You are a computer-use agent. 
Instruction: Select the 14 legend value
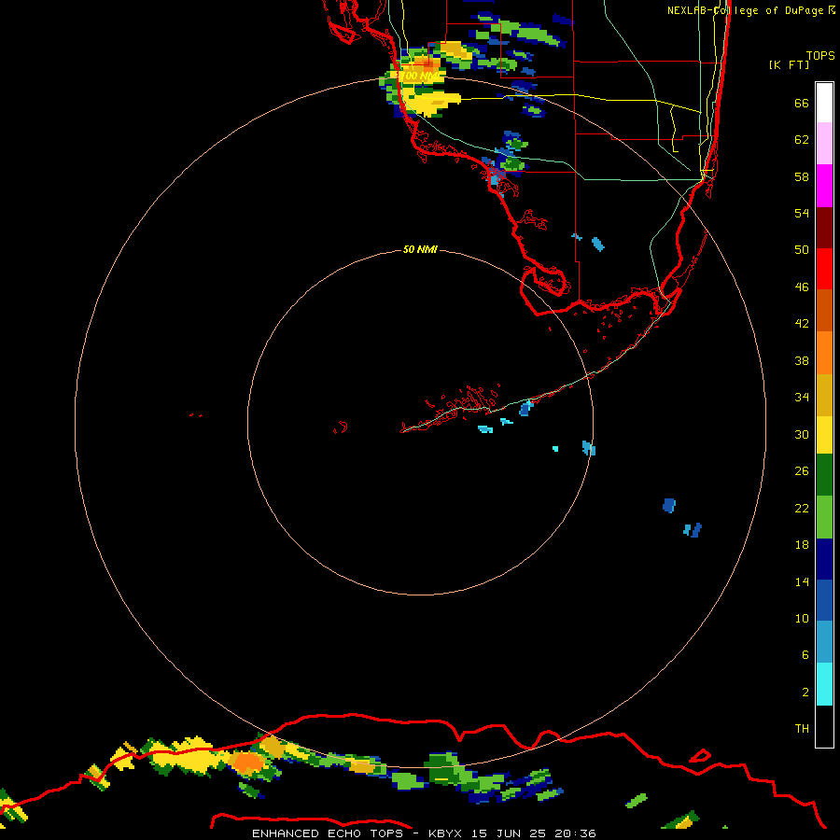(802, 581)
